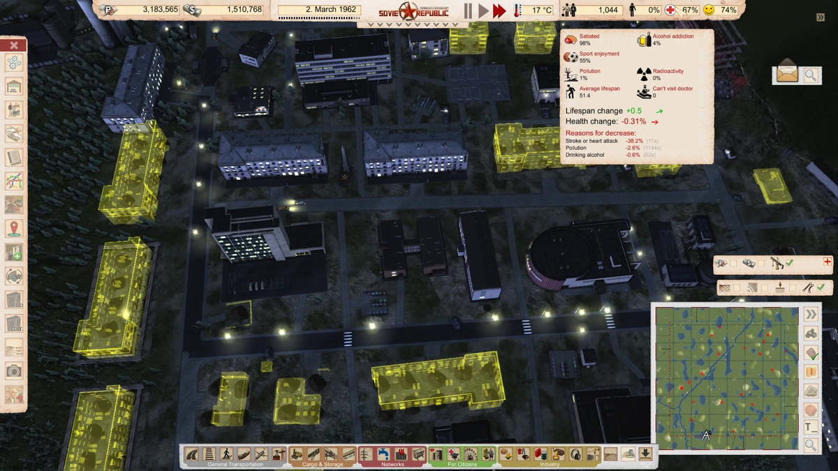Select the Industry category tab
Image resolution: width=838 pixels, height=471 pixels.
tap(550, 464)
